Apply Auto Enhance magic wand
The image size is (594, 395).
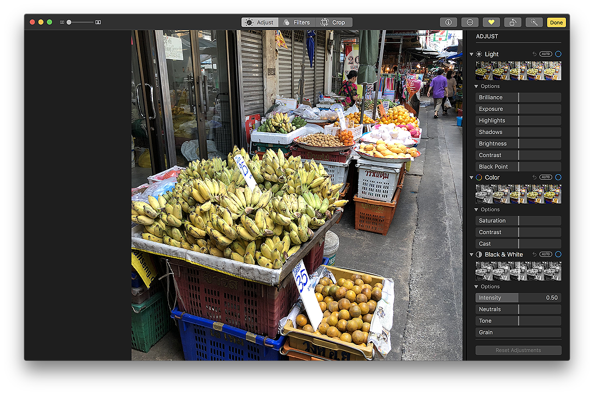[534, 23]
